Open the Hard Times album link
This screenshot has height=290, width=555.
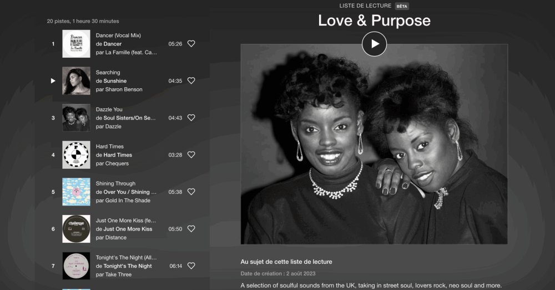(x=118, y=155)
